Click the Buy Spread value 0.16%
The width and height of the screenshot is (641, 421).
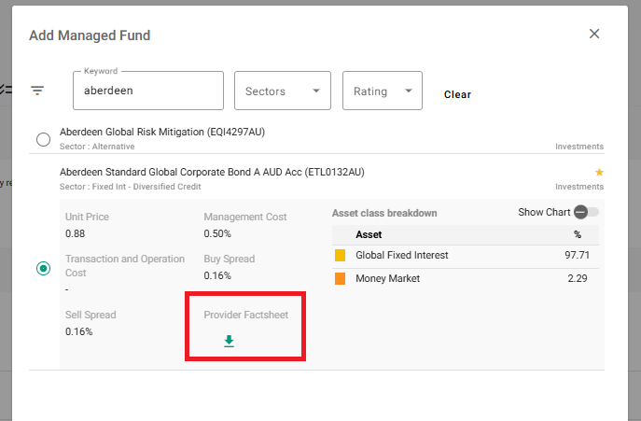pos(217,275)
